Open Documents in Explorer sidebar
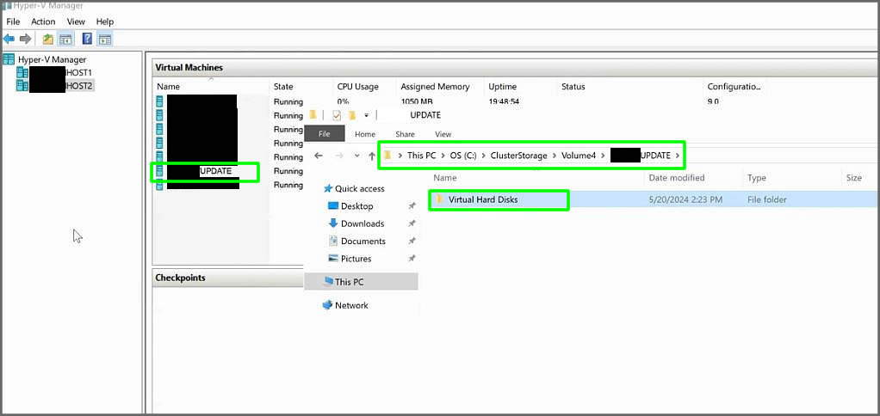The height and width of the screenshot is (416, 880). tap(363, 242)
